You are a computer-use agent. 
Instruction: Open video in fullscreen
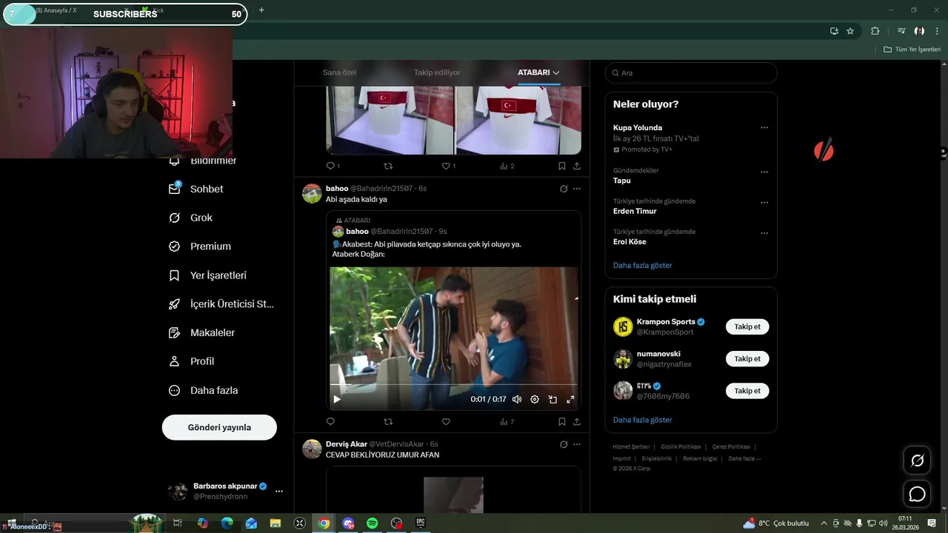pos(570,399)
